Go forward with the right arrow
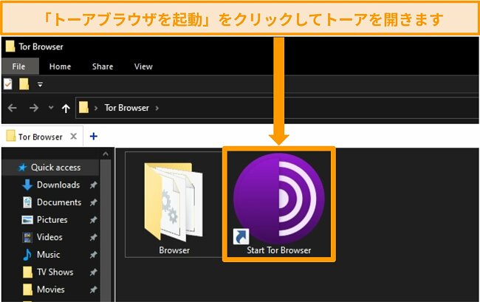Image resolution: width=480 pixels, height=302 pixels. [34, 108]
